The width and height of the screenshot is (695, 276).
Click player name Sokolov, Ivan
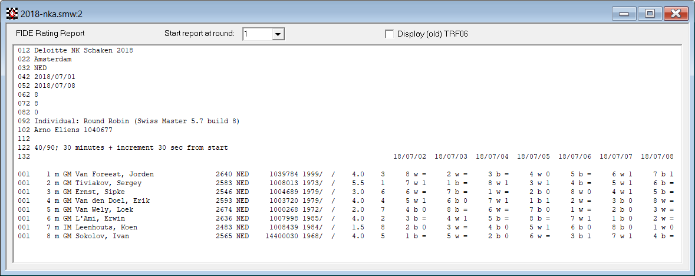pyautogui.click(x=102, y=236)
